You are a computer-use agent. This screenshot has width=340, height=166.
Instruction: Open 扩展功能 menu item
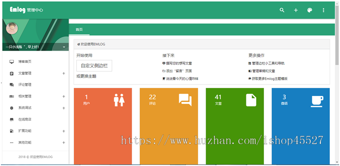(25, 131)
